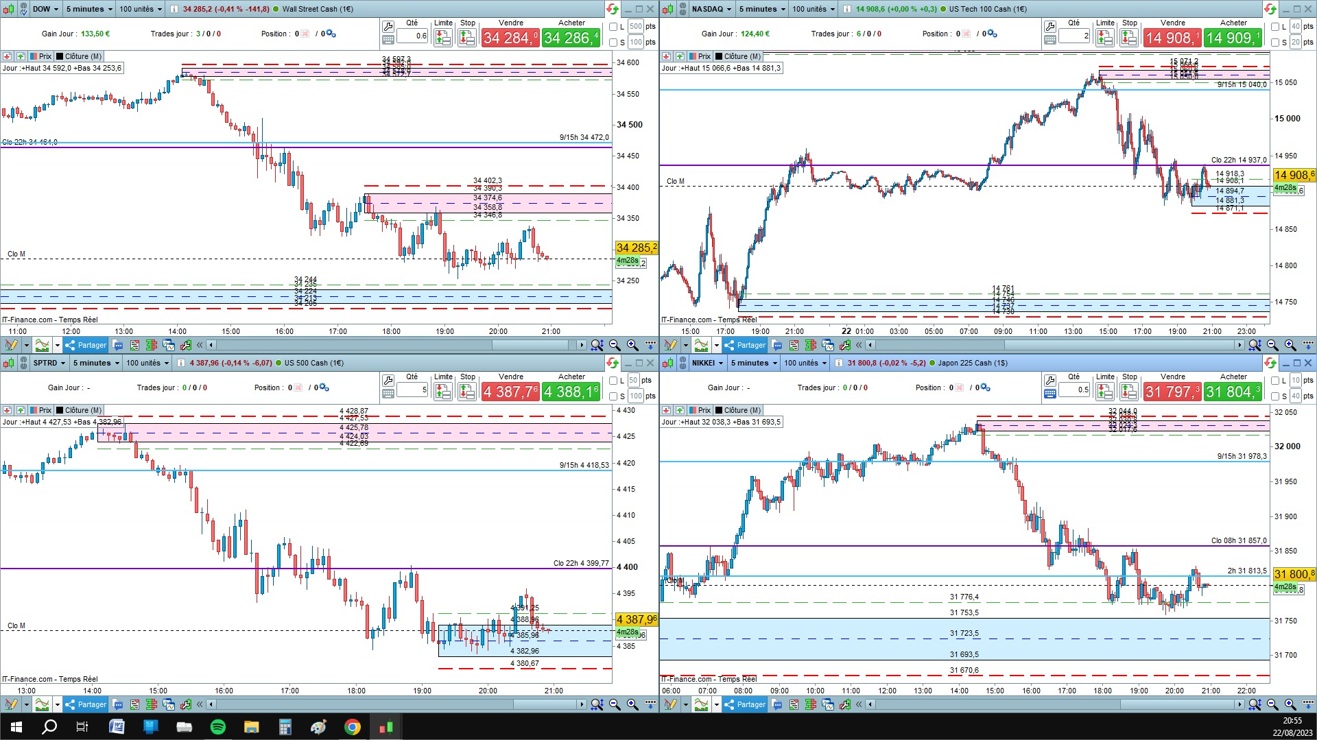
Task: Toggle the L checkbox in NIKKEI window
Action: [x=1275, y=381]
